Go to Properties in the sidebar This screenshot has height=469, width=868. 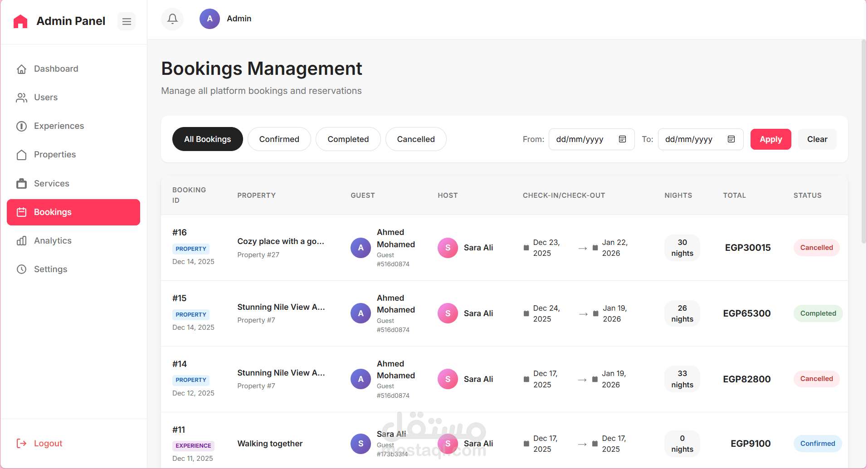[x=54, y=155]
